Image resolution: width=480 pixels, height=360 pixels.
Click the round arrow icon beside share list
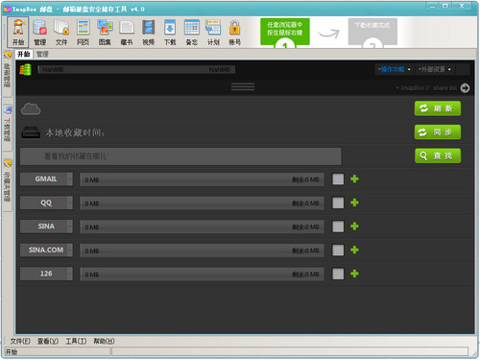coord(465,87)
